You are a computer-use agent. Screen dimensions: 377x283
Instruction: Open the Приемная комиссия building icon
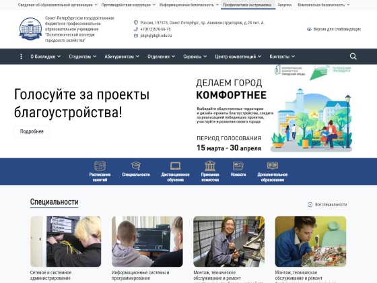point(210,166)
